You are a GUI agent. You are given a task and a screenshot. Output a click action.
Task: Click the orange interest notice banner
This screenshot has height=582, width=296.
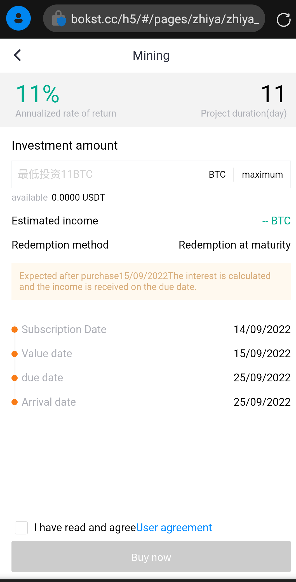[151, 281]
